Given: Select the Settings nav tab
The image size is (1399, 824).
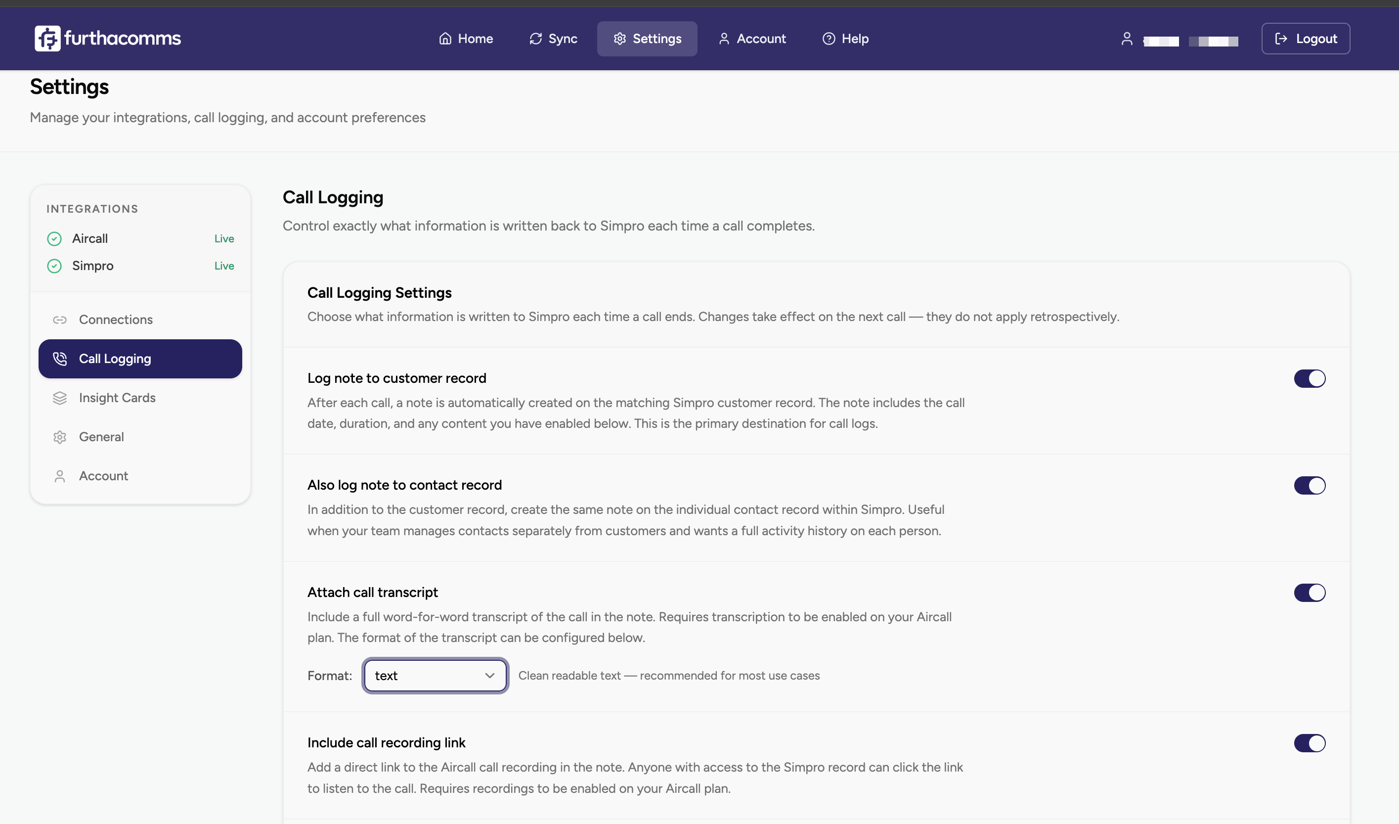Looking at the screenshot, I should click(647, 38).
